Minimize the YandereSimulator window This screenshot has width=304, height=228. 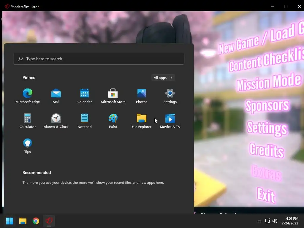click(273, 7)
